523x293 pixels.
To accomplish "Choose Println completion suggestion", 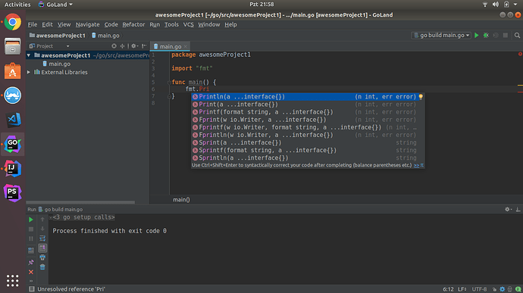I will pos(308,97).
